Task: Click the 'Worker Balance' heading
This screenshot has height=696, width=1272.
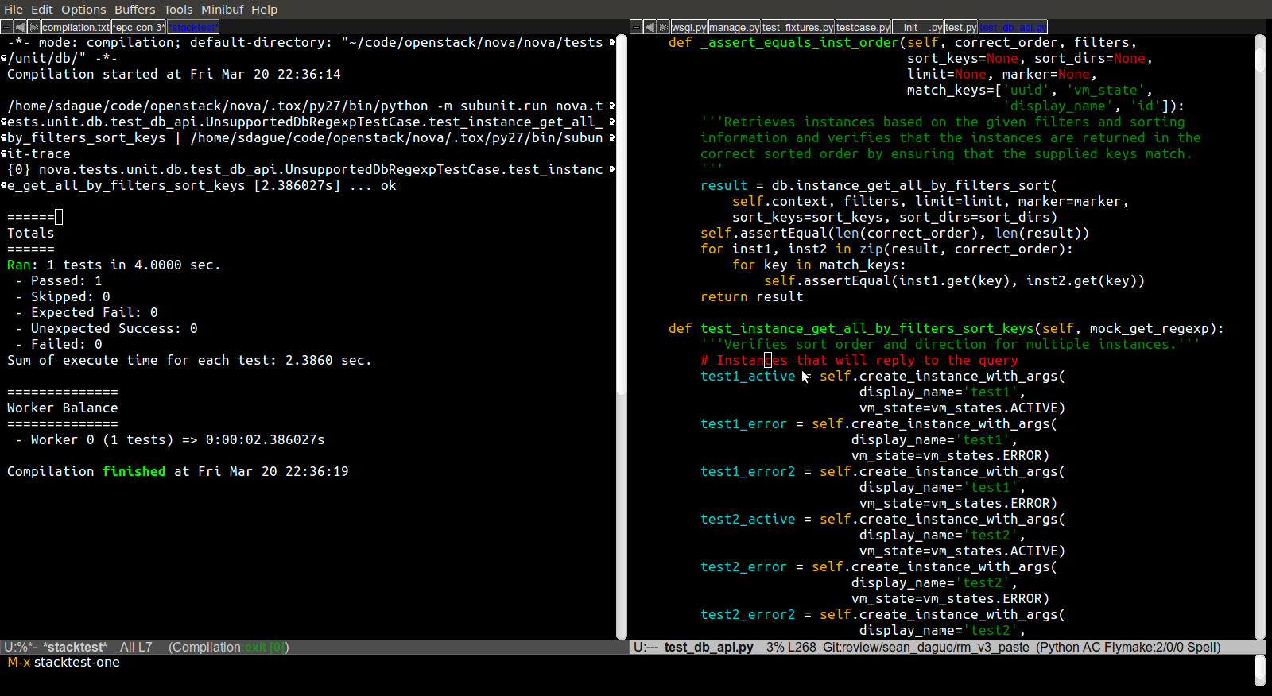Action: point(63,408)
